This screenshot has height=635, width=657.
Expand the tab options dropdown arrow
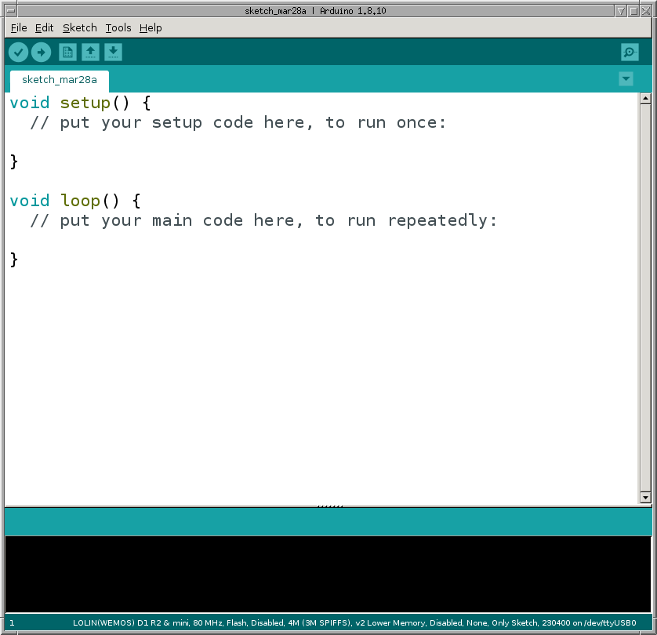click(626, 78)
